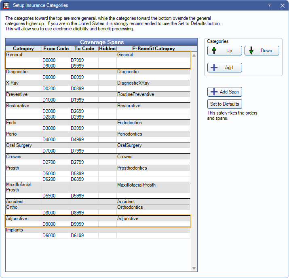Click the Category column header
Screen dimensions: 289x278
coord(23,49)
